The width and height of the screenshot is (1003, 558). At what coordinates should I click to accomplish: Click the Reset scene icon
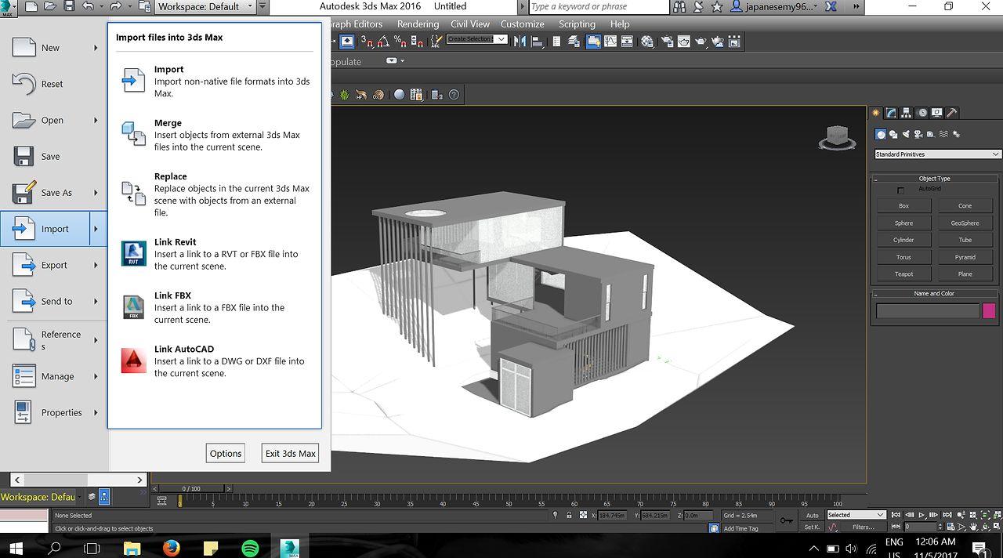pos(24,84)
